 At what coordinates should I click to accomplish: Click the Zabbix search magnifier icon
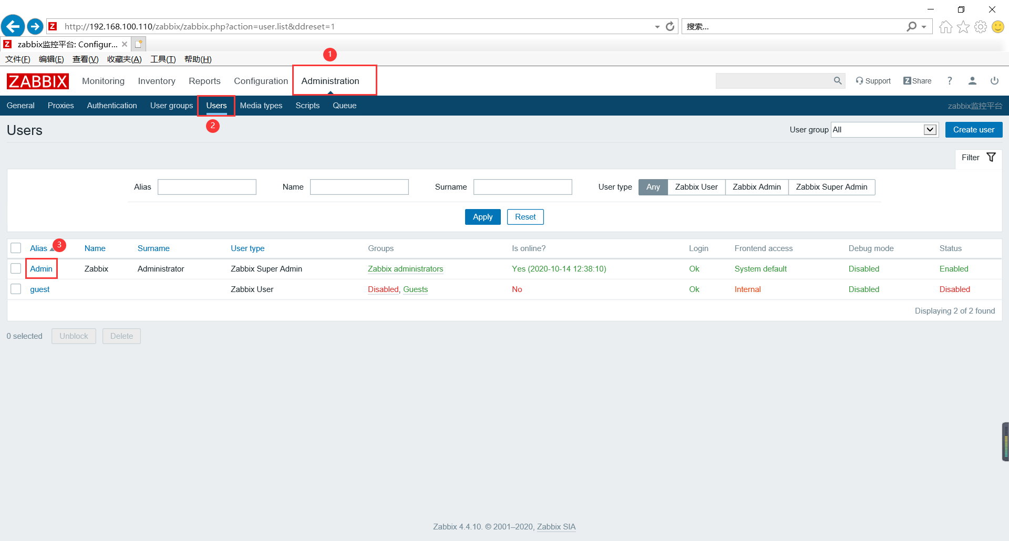click(838, 81)
